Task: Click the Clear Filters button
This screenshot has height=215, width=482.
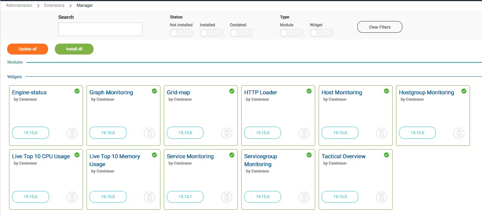Action: (379, 27)
